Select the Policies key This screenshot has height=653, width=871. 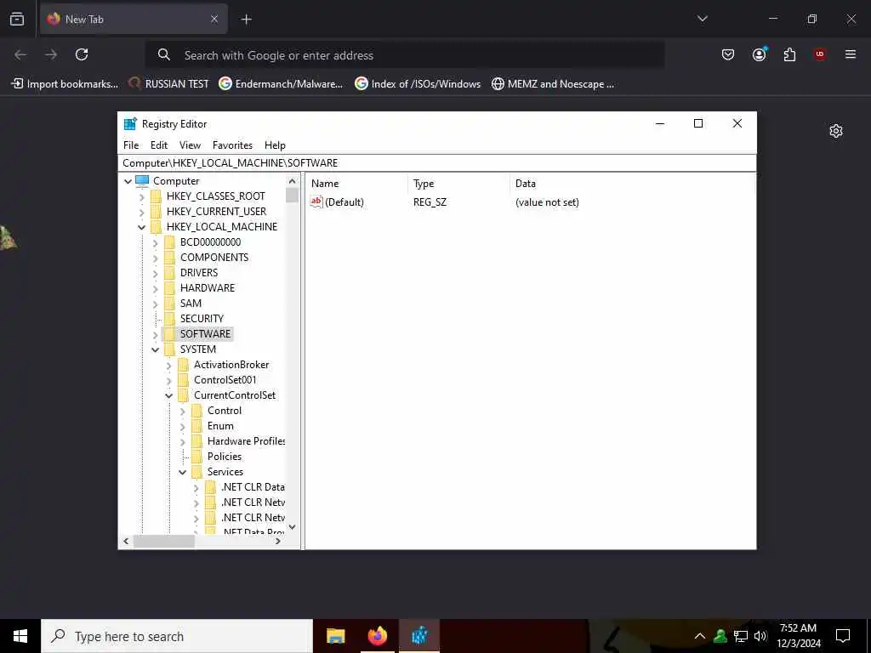point(225,457)
